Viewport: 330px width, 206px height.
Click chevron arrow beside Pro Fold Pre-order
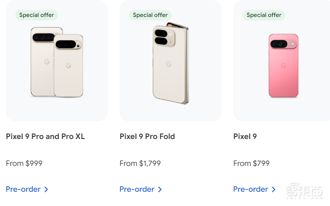coord(160,189)
